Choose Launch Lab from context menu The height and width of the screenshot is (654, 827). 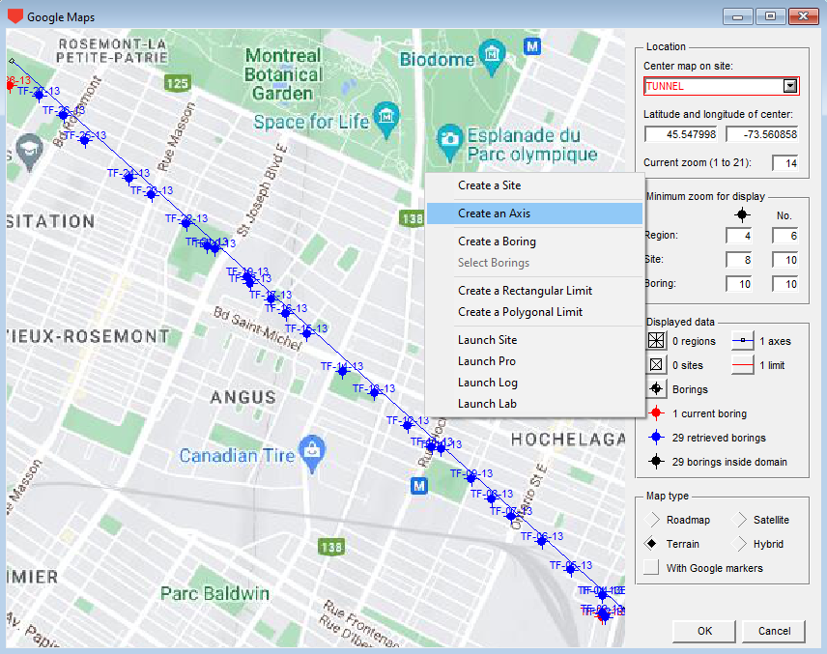coord(535,404)
